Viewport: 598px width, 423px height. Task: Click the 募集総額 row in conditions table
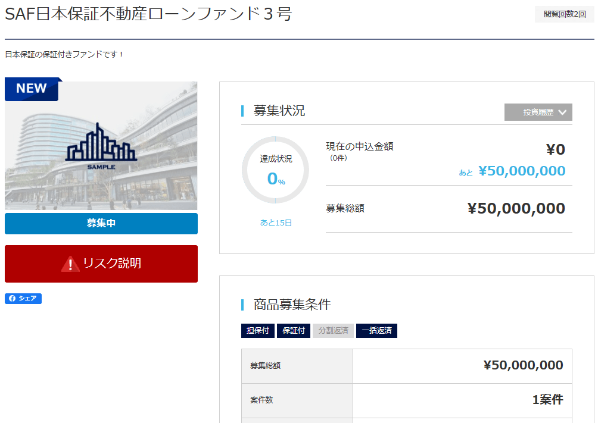click(x=407, y=365)
